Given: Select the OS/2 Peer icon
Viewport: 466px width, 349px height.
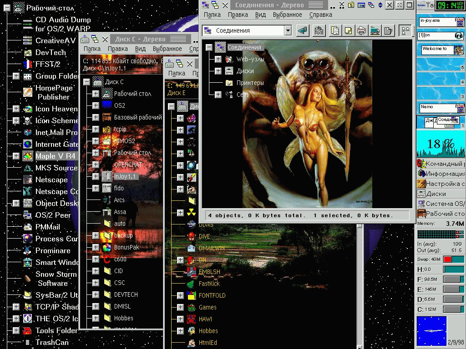Looking at the screenshot, I should tap(28, 215).
